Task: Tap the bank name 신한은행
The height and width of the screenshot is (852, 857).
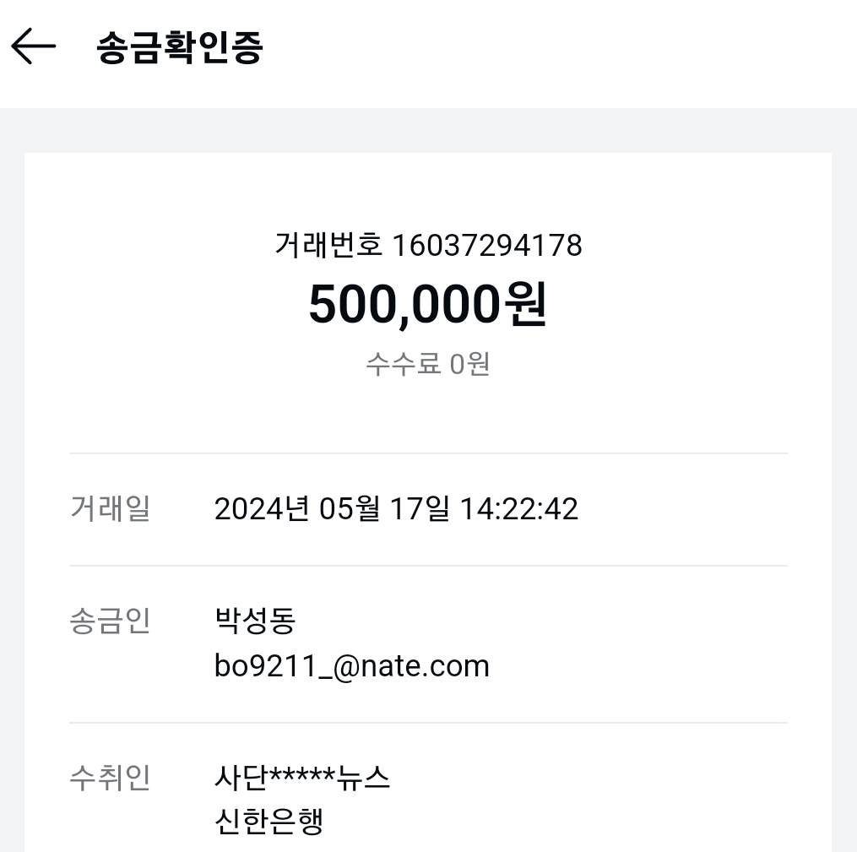Action: [x=268, y=822]
